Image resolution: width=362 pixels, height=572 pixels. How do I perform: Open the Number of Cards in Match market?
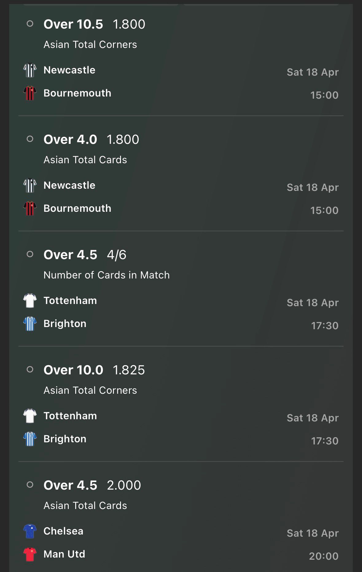pos(107,275)
